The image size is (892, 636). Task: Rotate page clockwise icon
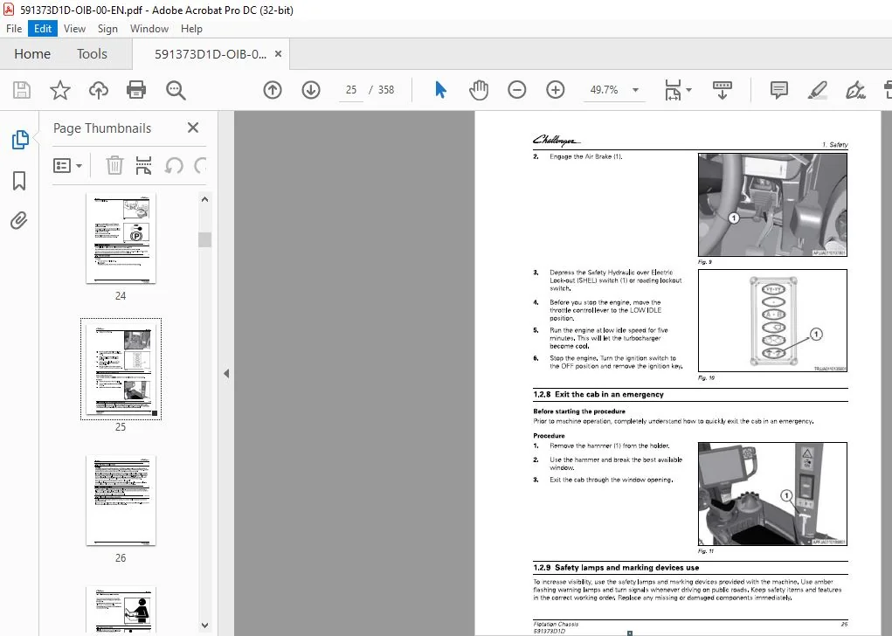point(200,165)
